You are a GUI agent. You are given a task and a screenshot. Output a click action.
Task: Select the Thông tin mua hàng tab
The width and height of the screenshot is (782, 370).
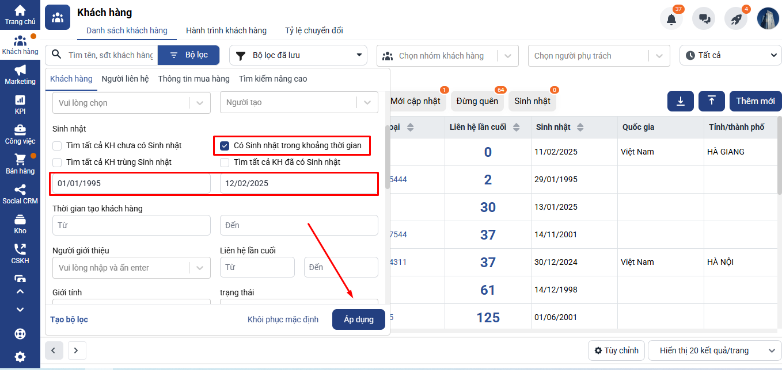tap(193, 79)
